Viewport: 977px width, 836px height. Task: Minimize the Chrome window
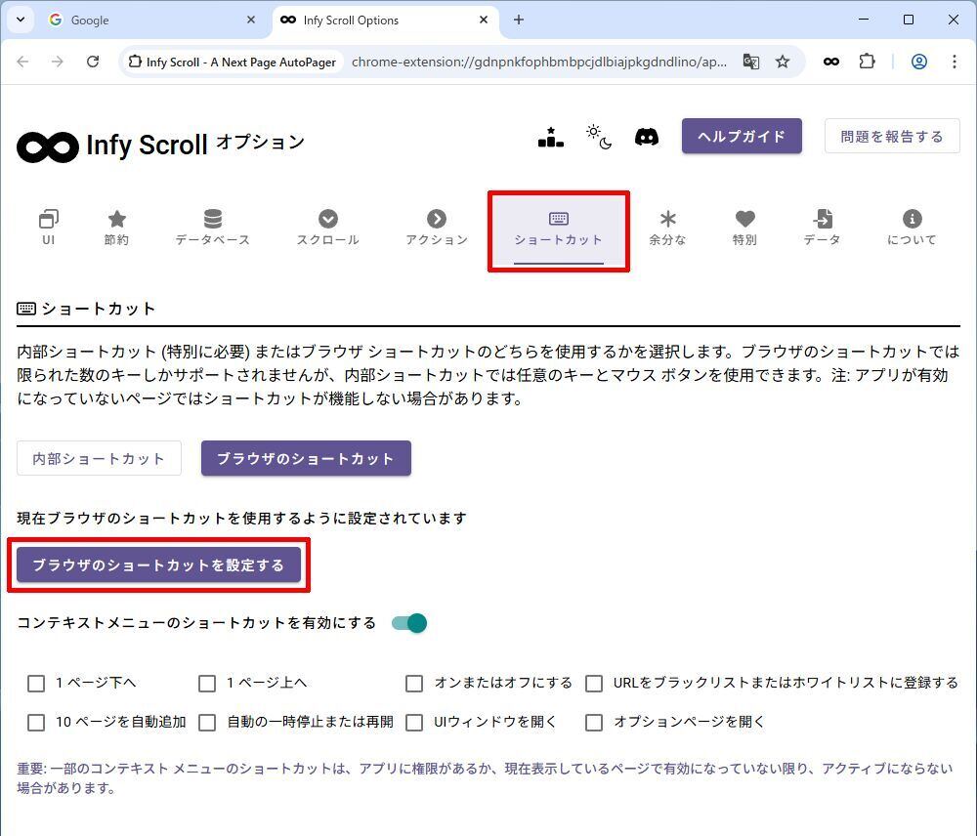[x=864, y=20]
